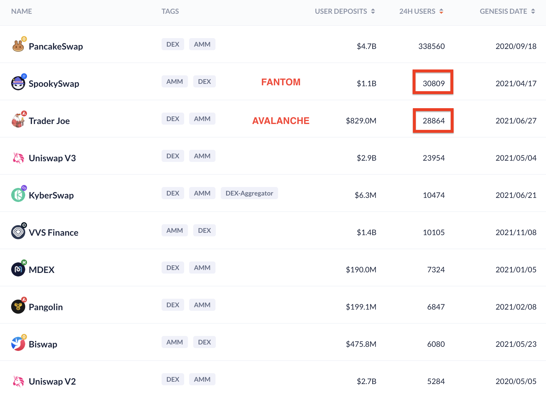
Task: Click the SpookySwap ghost logo icon
Action: click(18, 83)
